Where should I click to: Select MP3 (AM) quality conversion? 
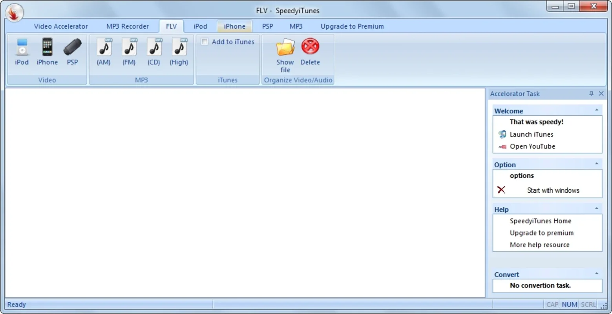[104, 52]
